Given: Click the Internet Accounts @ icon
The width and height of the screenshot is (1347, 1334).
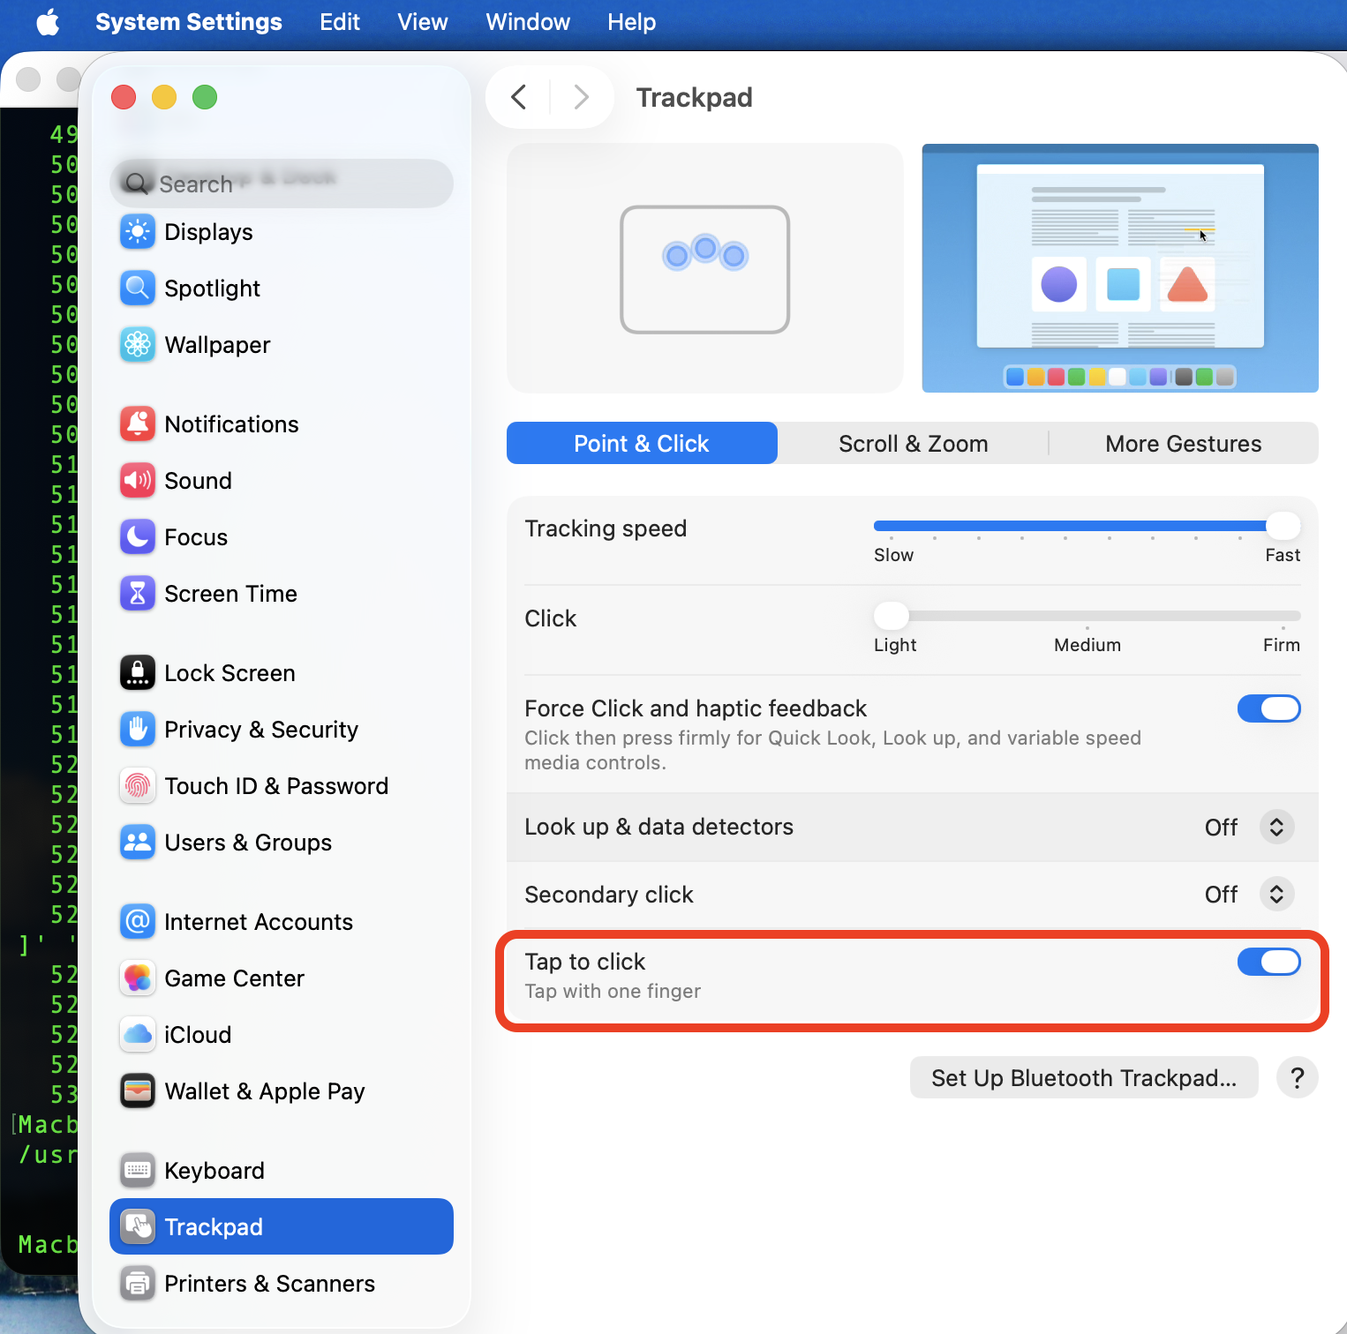Looking at the screenshot, I should pos(138,922).
